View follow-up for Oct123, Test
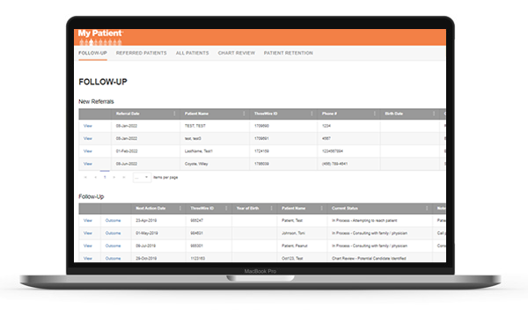 pos(87,259)
